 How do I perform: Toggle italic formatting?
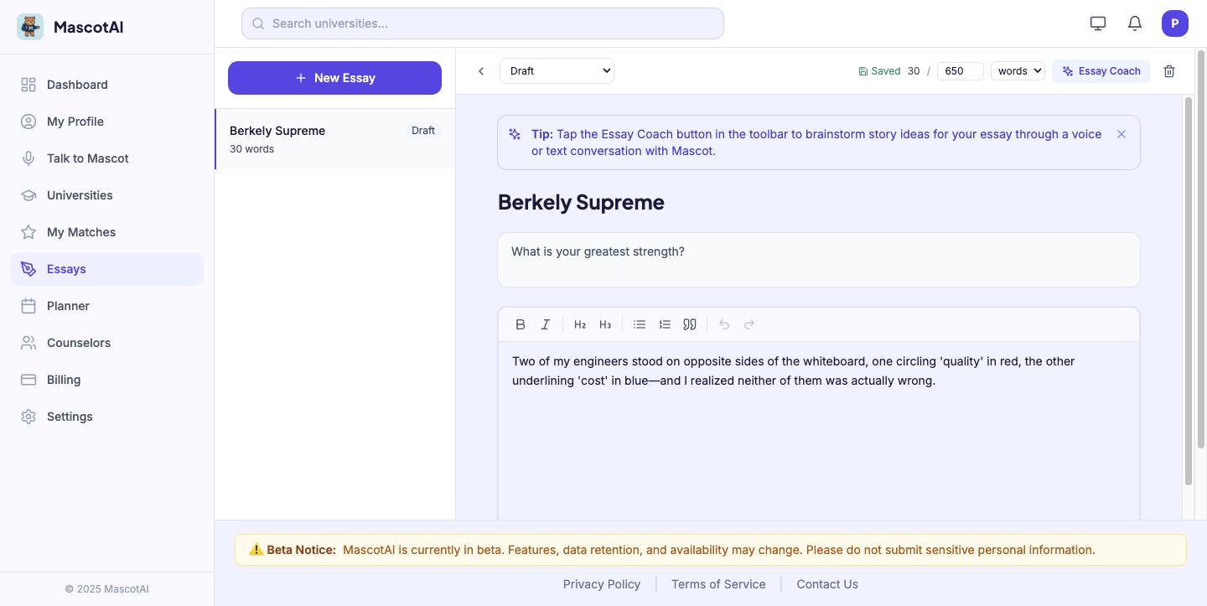pyautogui.click(x=546, y=324)
